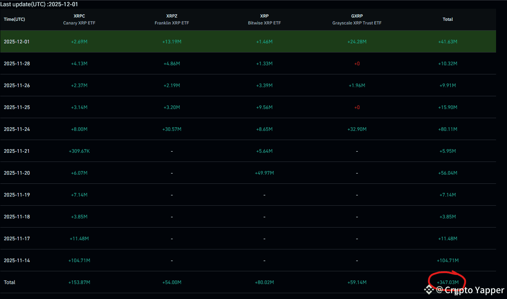The width and height of the screenshot is (507, 299).
Task: Select the +4.13M XRPC value
Action: point(79,63)
